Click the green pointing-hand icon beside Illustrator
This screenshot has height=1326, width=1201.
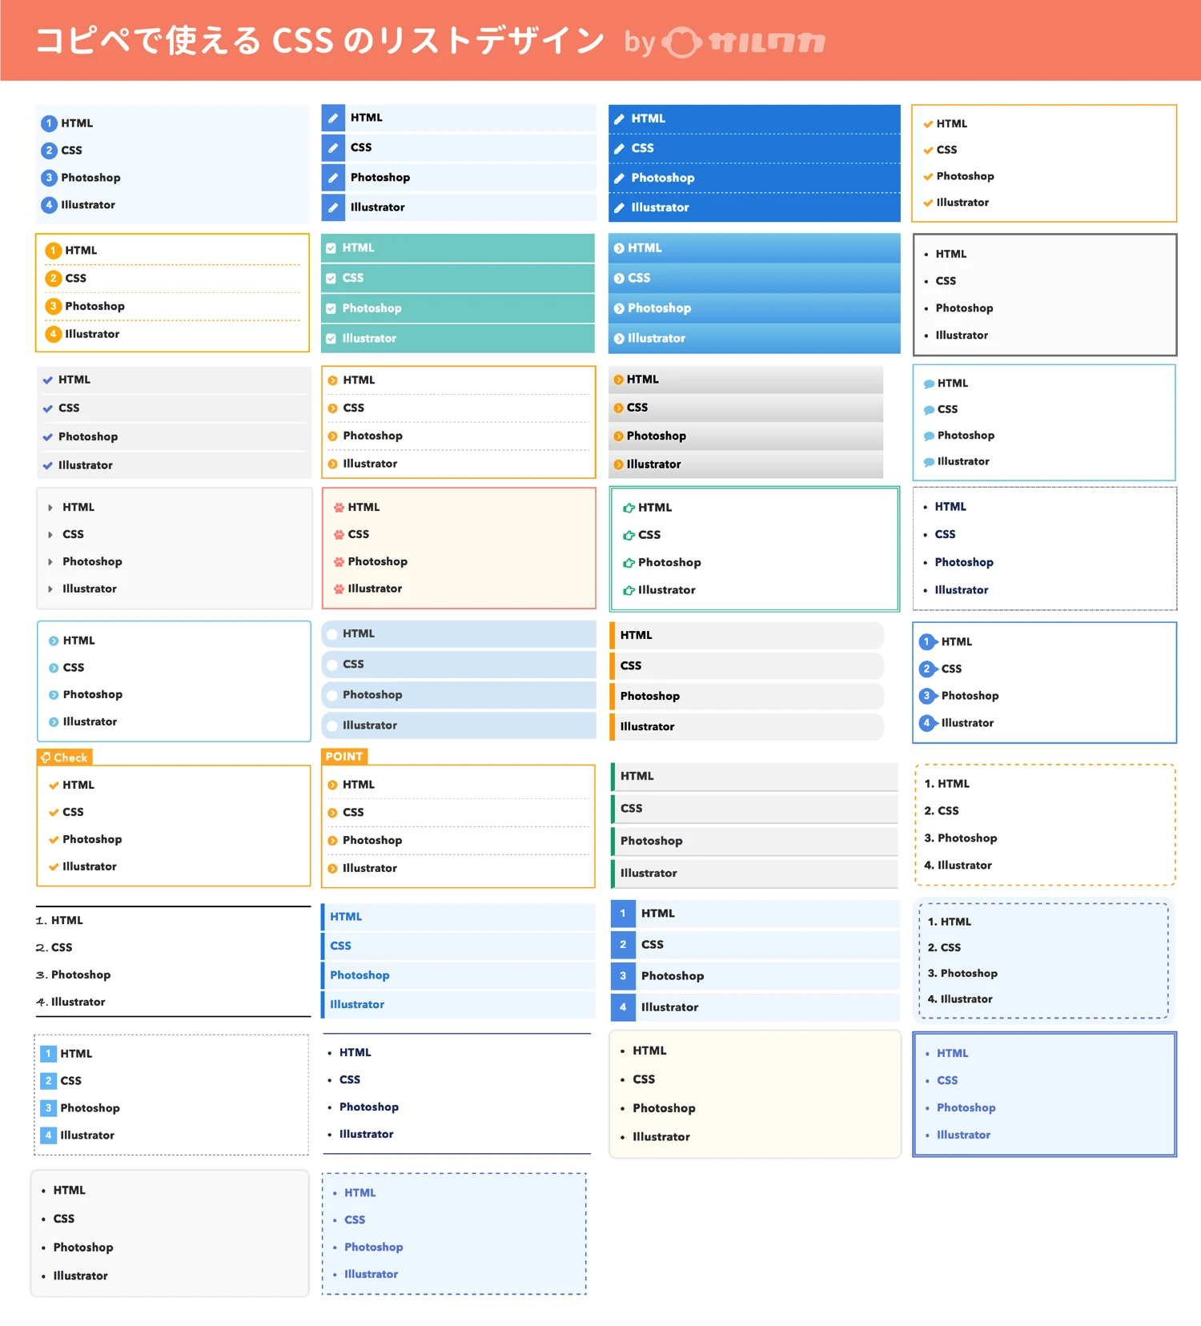(x=629, y=590)
